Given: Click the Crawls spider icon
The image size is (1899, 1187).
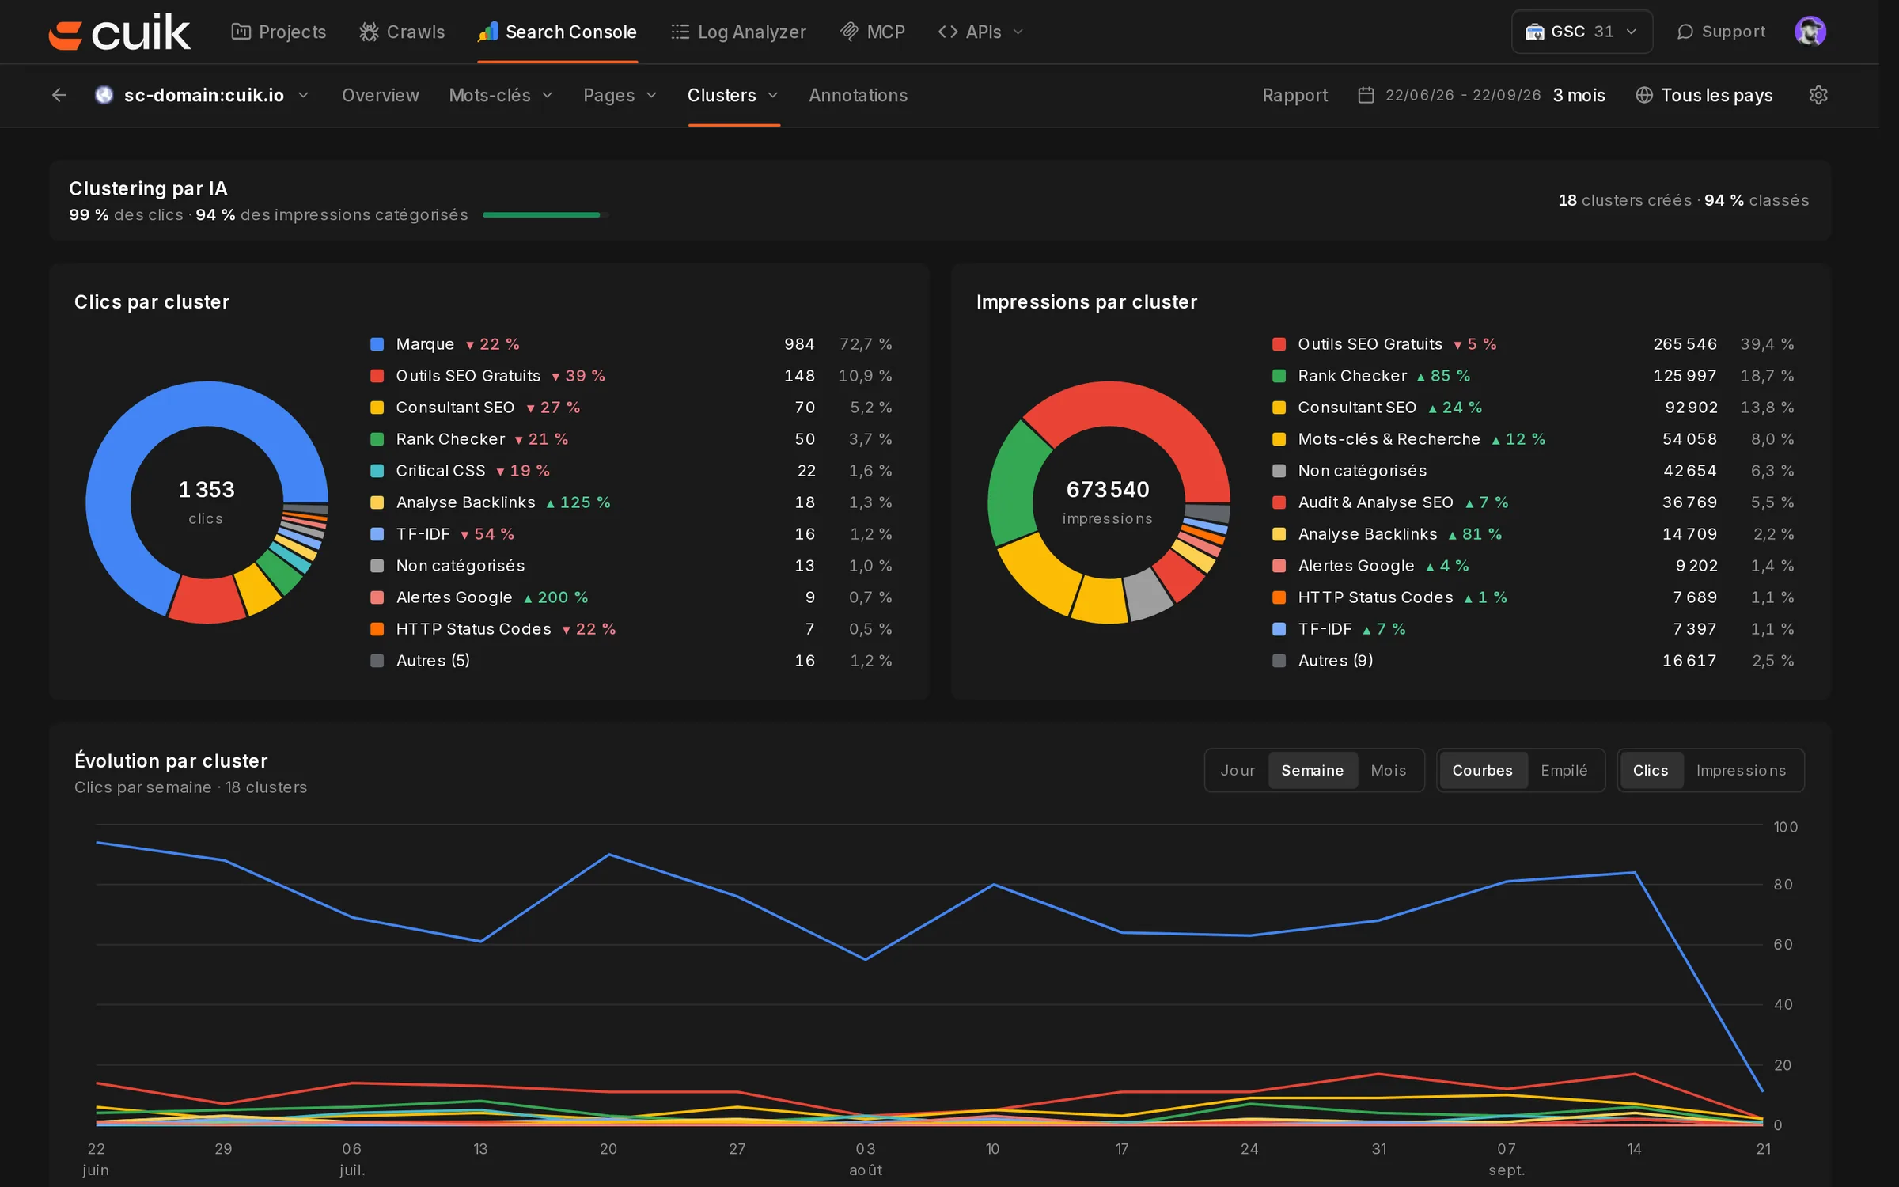Looking at the screenshot, I should 369,32.
